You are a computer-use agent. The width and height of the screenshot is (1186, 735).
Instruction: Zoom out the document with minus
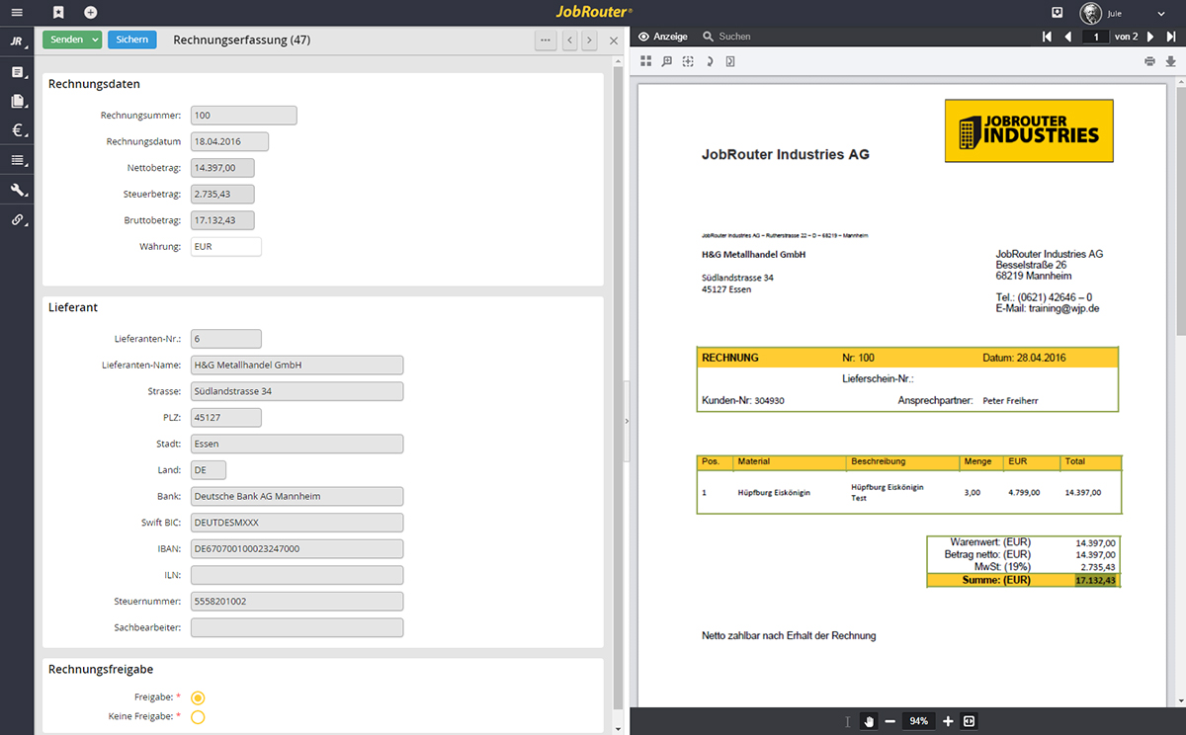(890, 721)
